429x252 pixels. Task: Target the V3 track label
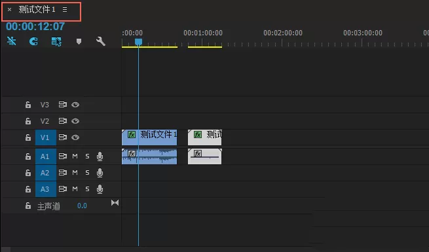tap(45, 105)
